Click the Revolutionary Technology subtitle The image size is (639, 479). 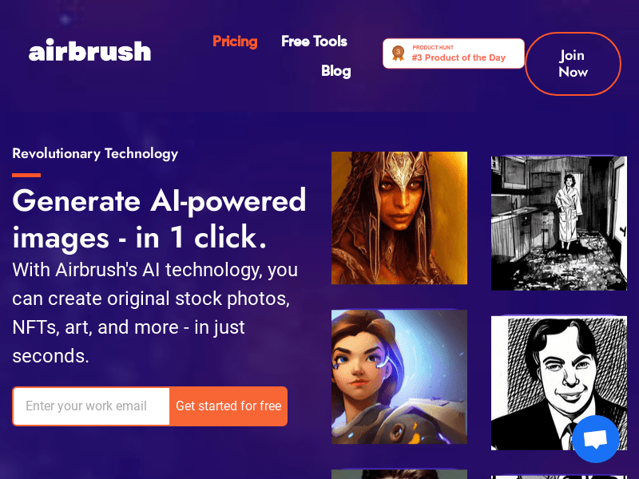(95, 153)
